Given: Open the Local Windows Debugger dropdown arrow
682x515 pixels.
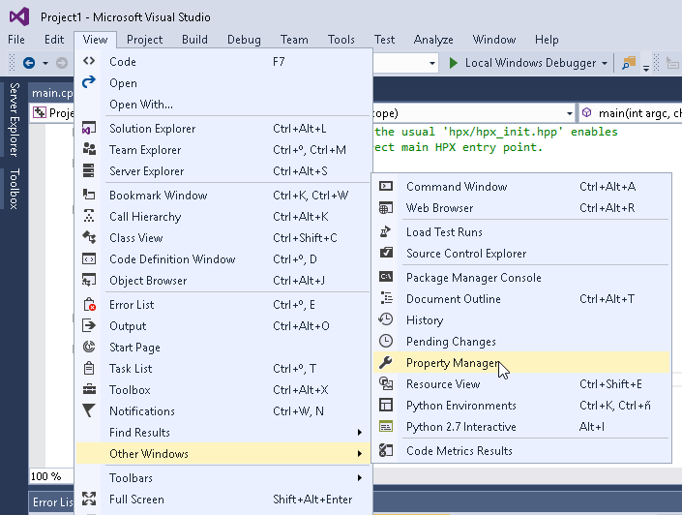Looking at the screenshot, I should point(605,63).
